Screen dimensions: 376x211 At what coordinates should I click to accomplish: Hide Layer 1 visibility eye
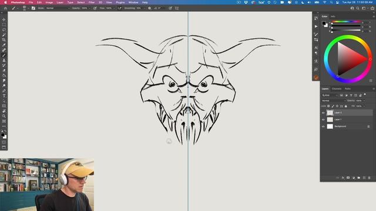[x=323, y=120]
